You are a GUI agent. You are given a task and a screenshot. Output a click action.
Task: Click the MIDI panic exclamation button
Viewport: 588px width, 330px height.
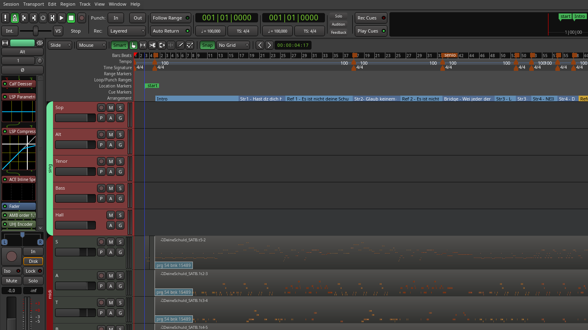5,18
